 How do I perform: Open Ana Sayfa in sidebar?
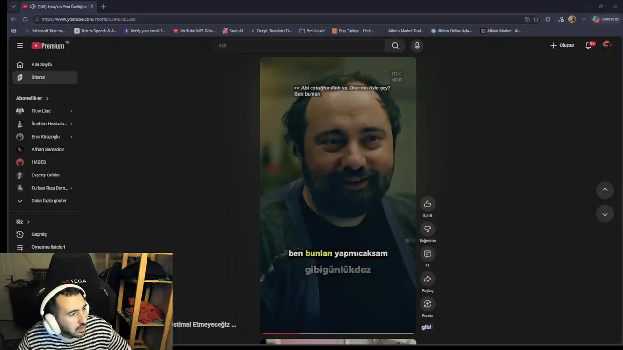point(45,64)
